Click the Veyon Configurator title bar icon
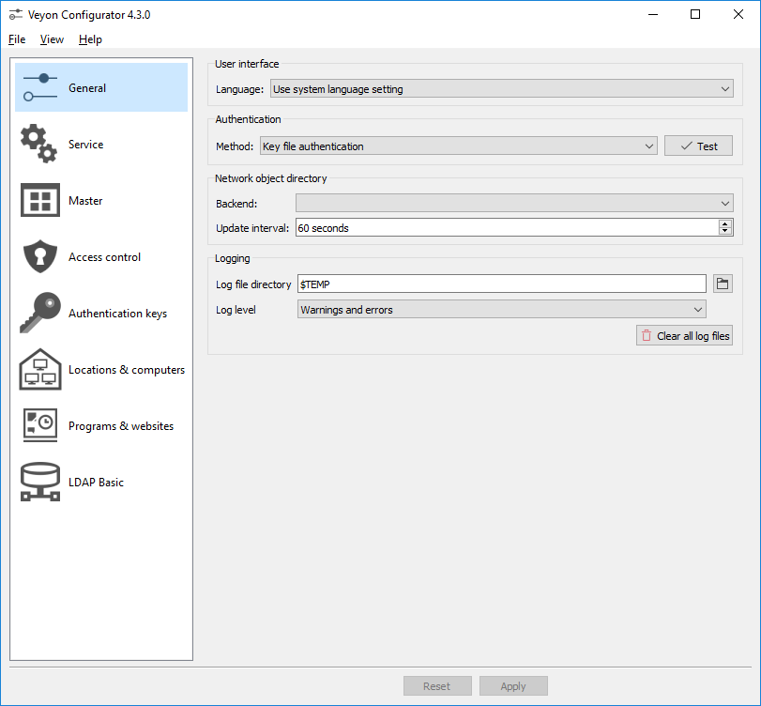The width and height of the screenshot is (761, 706). [16, 15]
